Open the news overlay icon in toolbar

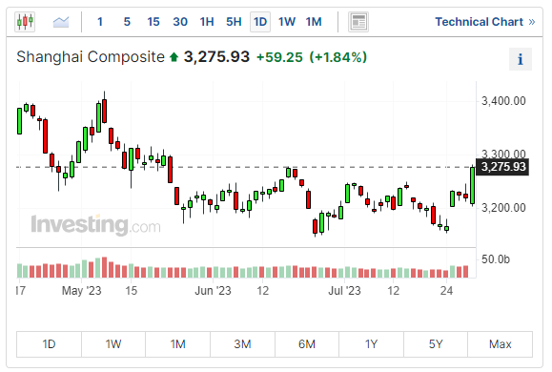pyautogui.click(x=358, y=22)
